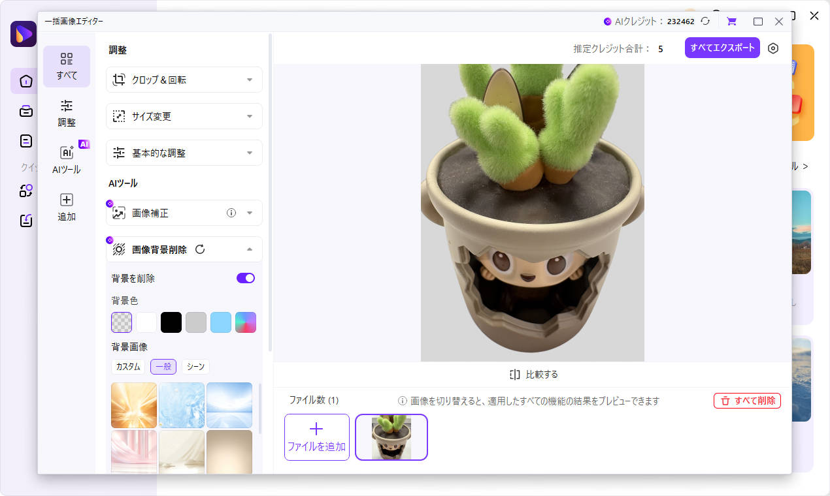Click the 比較する compare button
Screen dimensions: 830x496
click(x=533, y=375)
